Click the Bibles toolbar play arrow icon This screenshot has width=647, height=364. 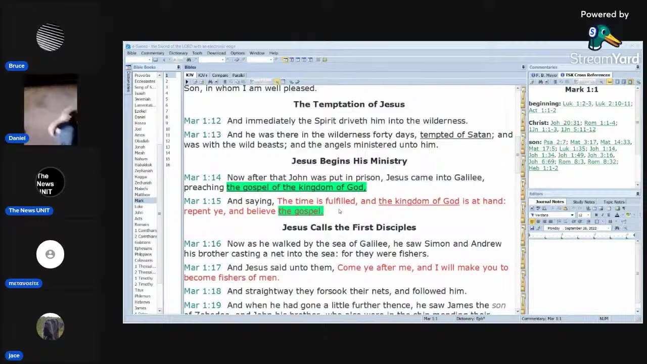(187, 81)
